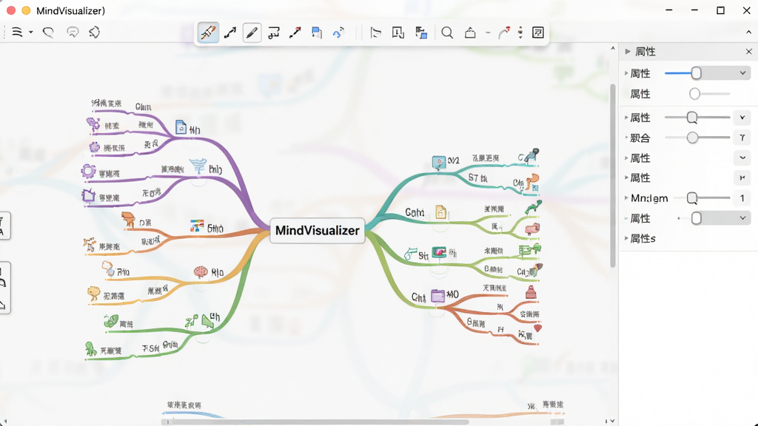Screen dimensions: 758x426
Task: Open the dropdown directly above the T button
Action: [742, 118]
